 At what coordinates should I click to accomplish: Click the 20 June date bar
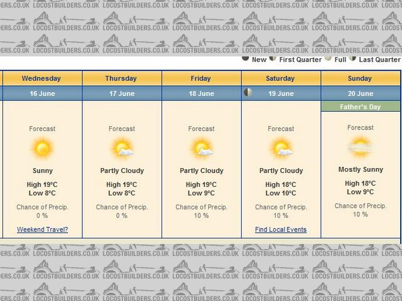[361, 93]
